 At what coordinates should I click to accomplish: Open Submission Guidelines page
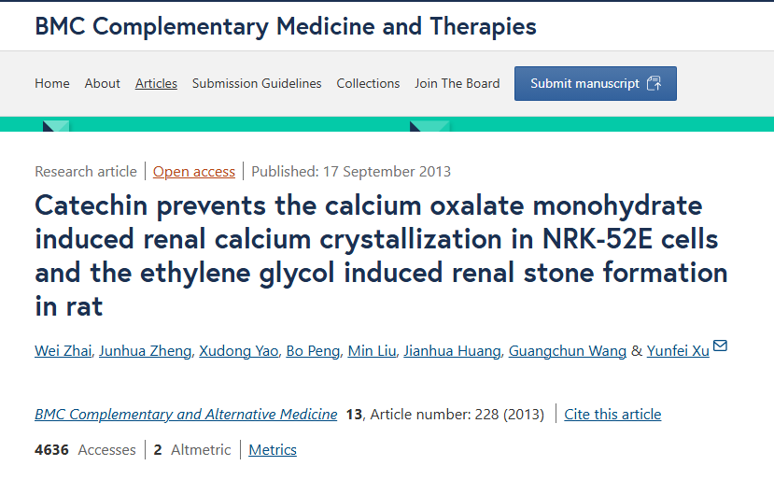[257, 83]
